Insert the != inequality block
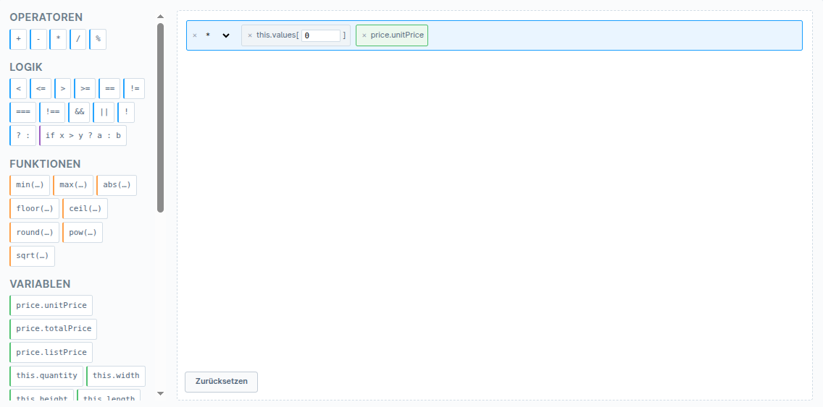The image size is (823, 407). tap(134, 88)
